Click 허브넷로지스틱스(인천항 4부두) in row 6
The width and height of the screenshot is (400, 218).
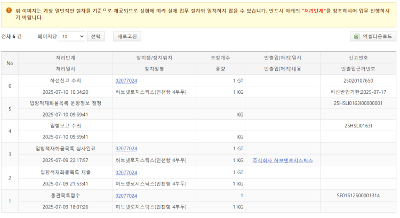[x=151, y=92]
